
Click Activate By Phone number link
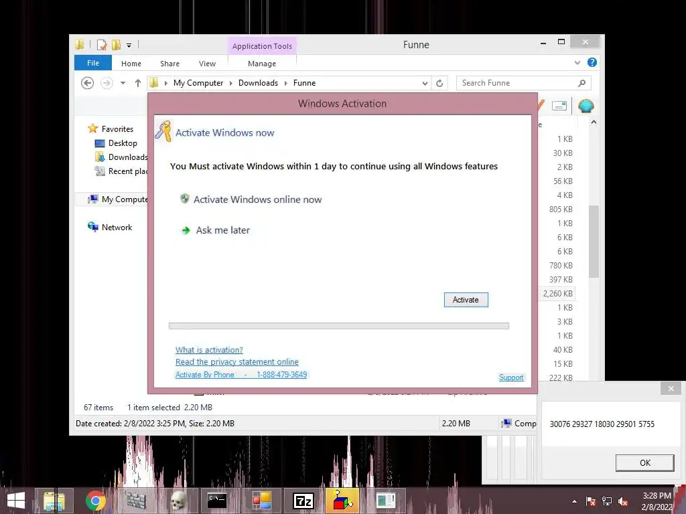(x=241, y=375)
